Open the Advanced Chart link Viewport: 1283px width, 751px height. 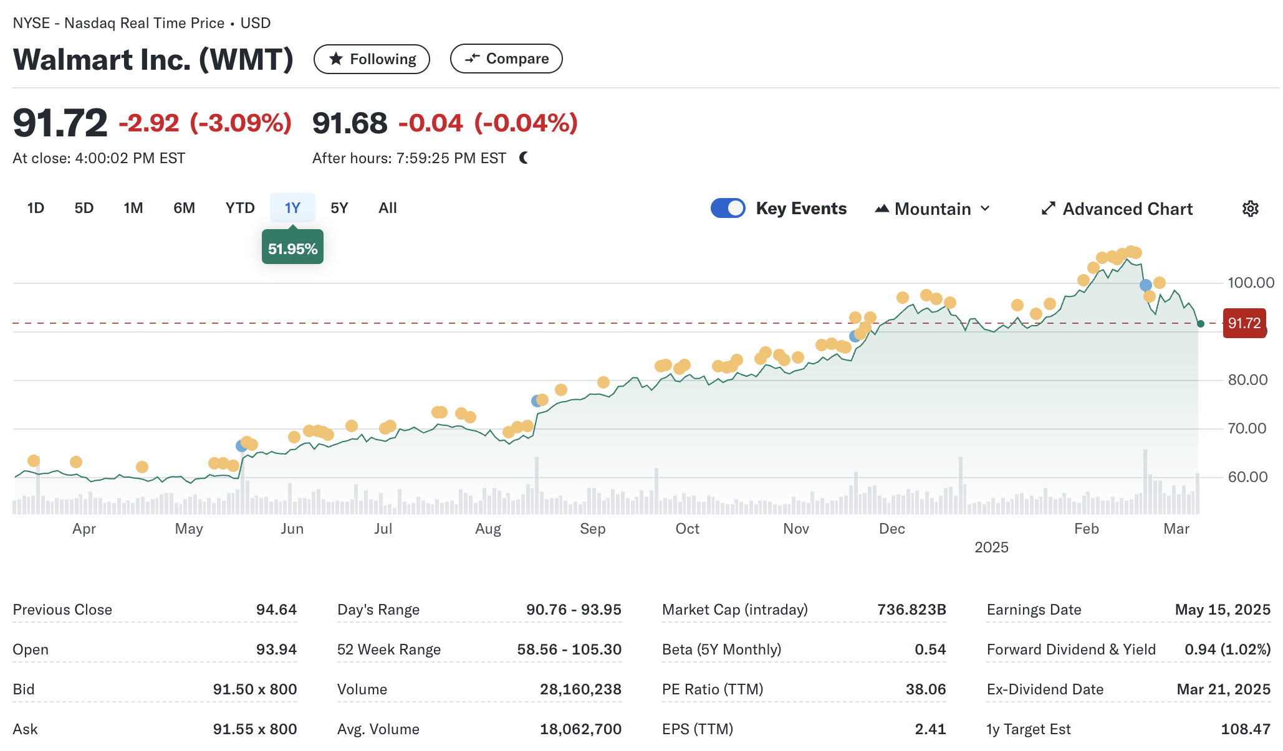[1127, 209]
